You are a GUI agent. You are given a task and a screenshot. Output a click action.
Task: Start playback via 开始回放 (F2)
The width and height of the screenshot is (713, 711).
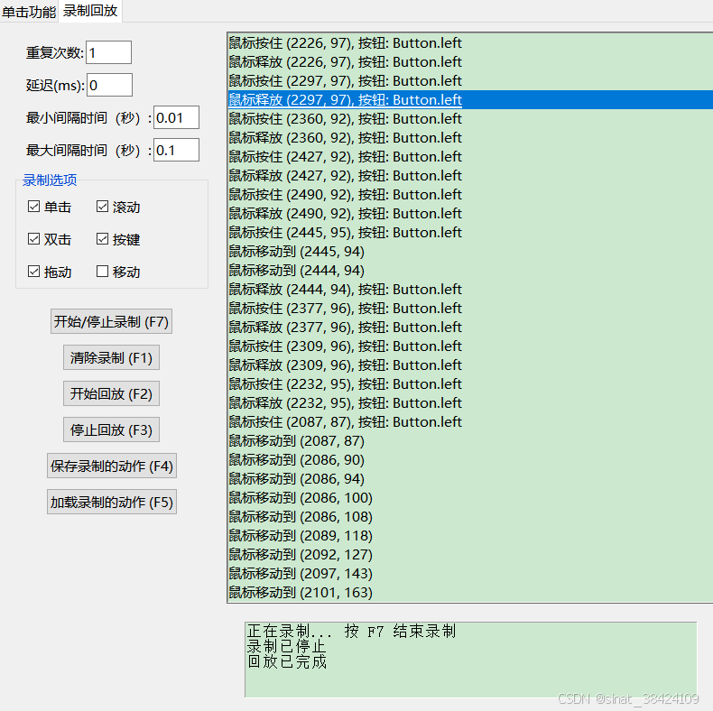click(111, 393)
